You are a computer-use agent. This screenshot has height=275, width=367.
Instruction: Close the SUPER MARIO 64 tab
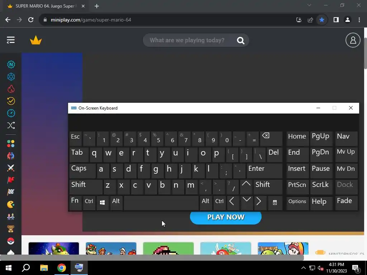click(83, 6)
